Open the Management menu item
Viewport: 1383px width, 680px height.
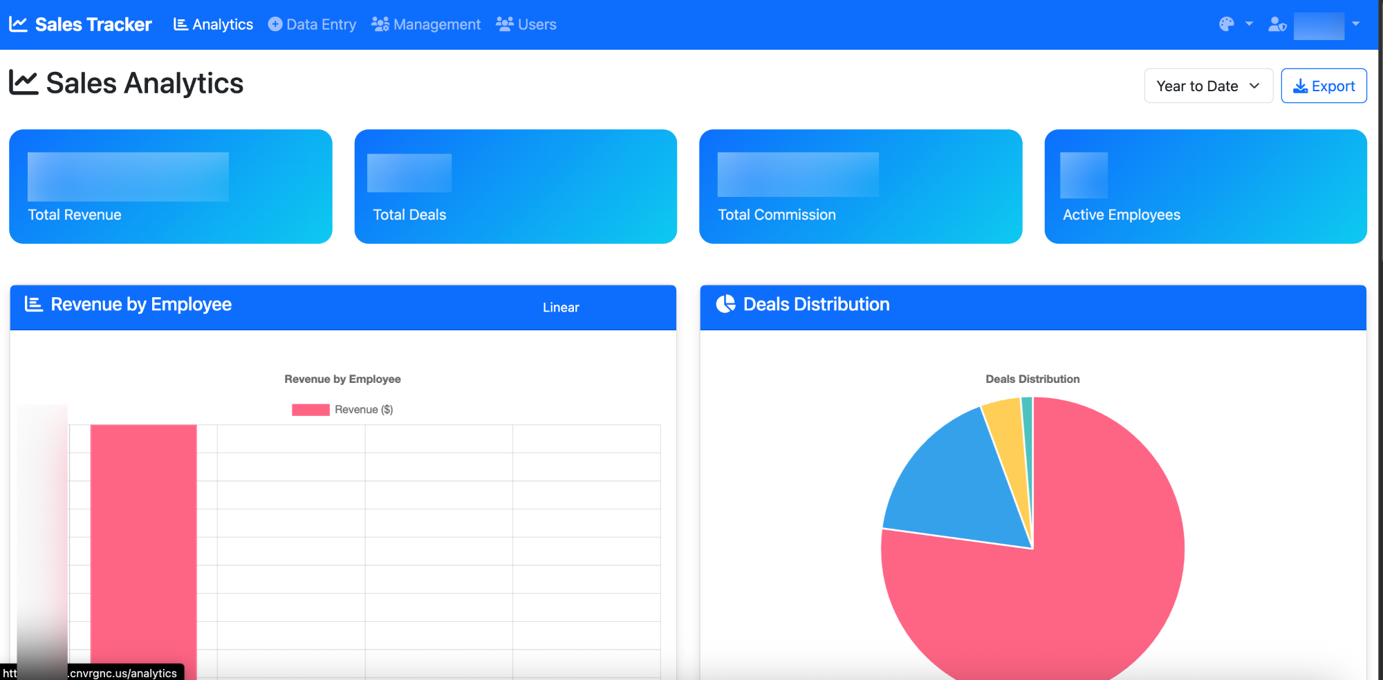point(436,24)
